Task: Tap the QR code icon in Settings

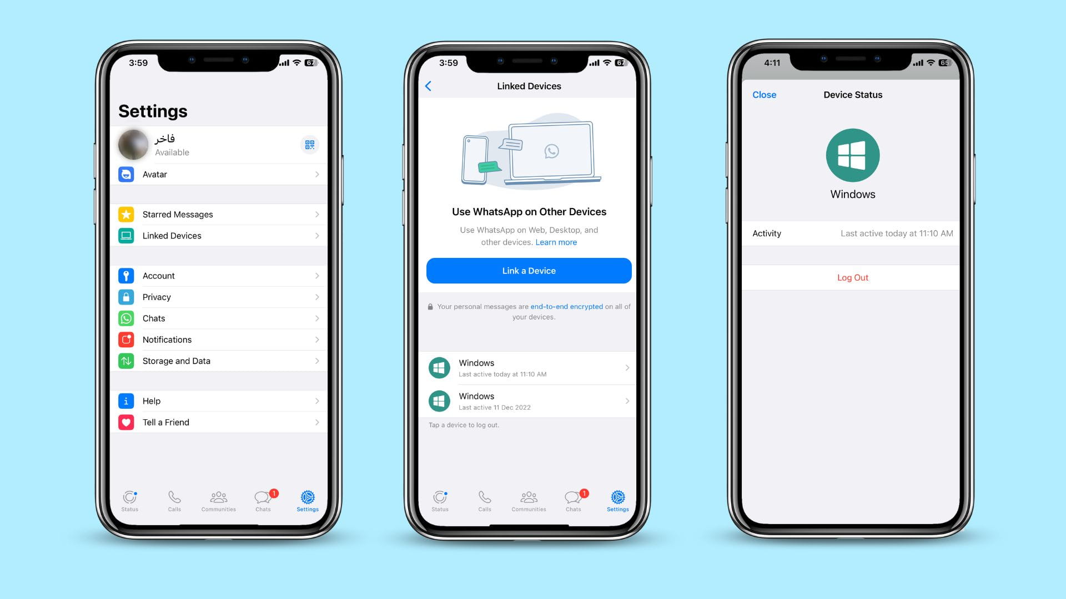Action: click(x=309, y=145)
